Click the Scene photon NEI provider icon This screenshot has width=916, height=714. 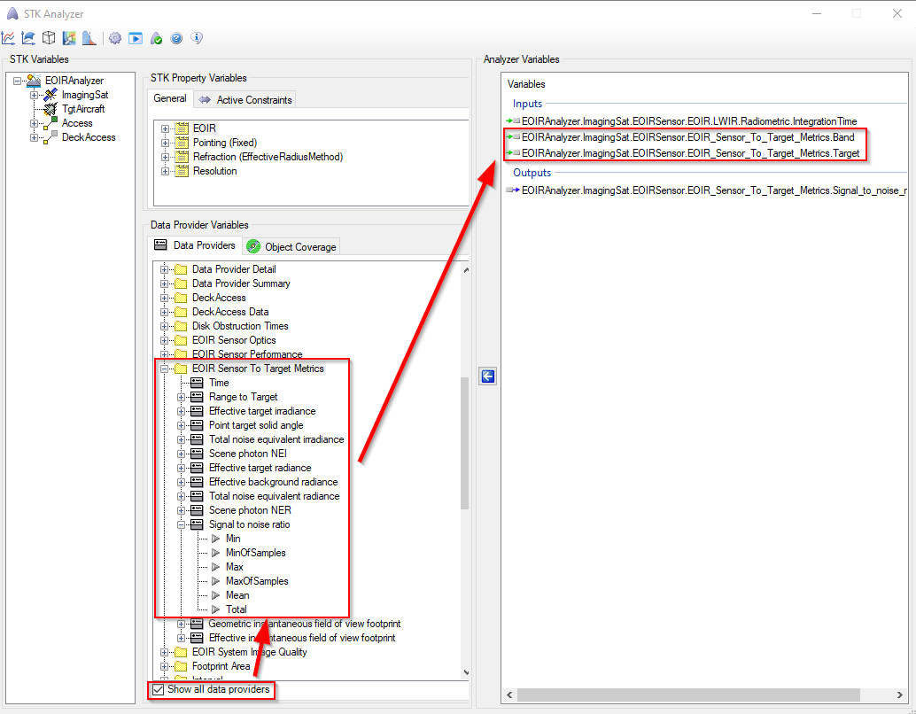[x=198, y=454]
